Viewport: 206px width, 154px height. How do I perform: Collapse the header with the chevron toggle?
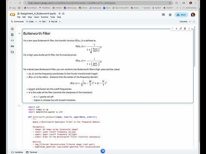[x=194, y=21]
